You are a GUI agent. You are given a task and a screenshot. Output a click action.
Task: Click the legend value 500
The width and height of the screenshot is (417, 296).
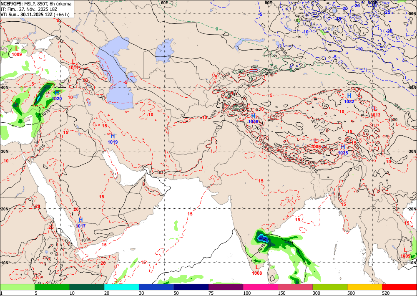tap(351, 293)
